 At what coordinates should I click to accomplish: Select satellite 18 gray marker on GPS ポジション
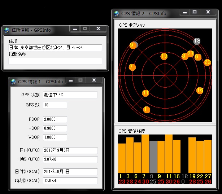(x=197, y=41)
